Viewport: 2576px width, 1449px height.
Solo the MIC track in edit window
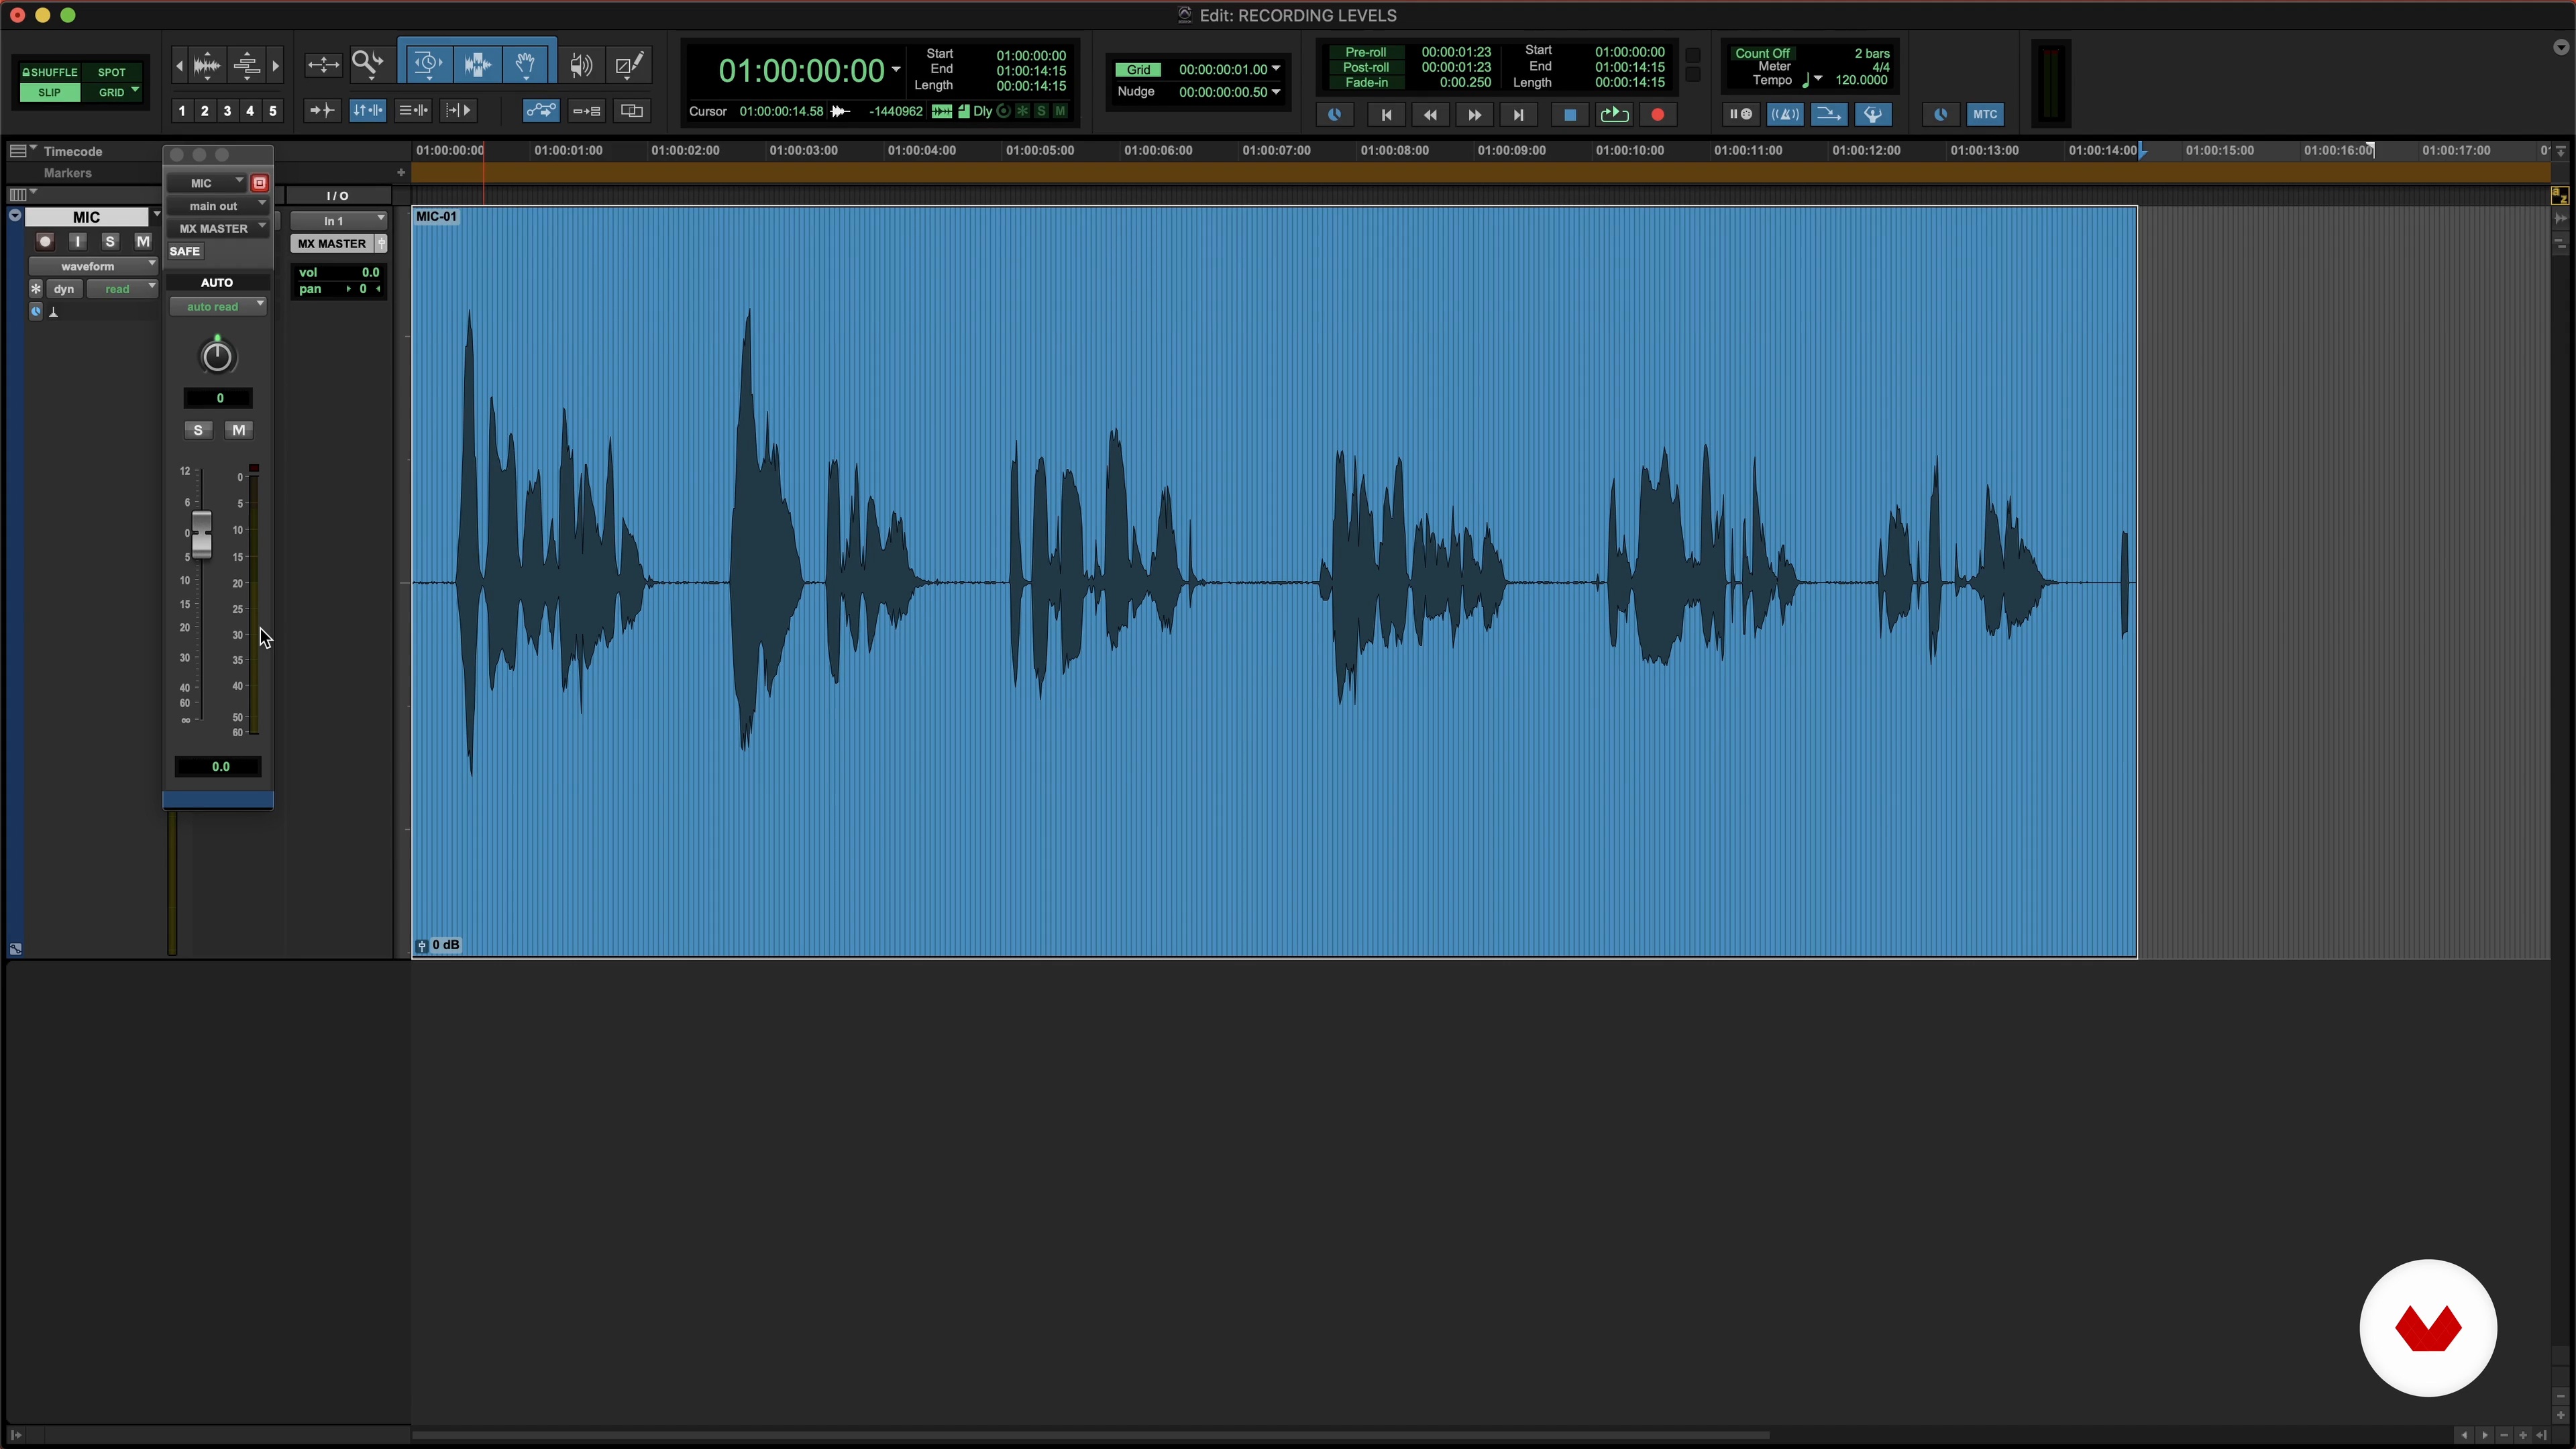point(110,241)
